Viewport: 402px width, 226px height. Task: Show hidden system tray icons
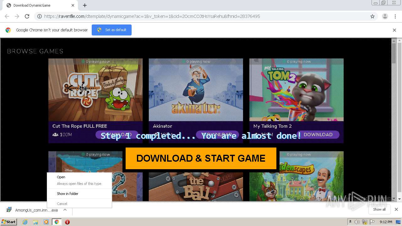click(x=350, y=222)
